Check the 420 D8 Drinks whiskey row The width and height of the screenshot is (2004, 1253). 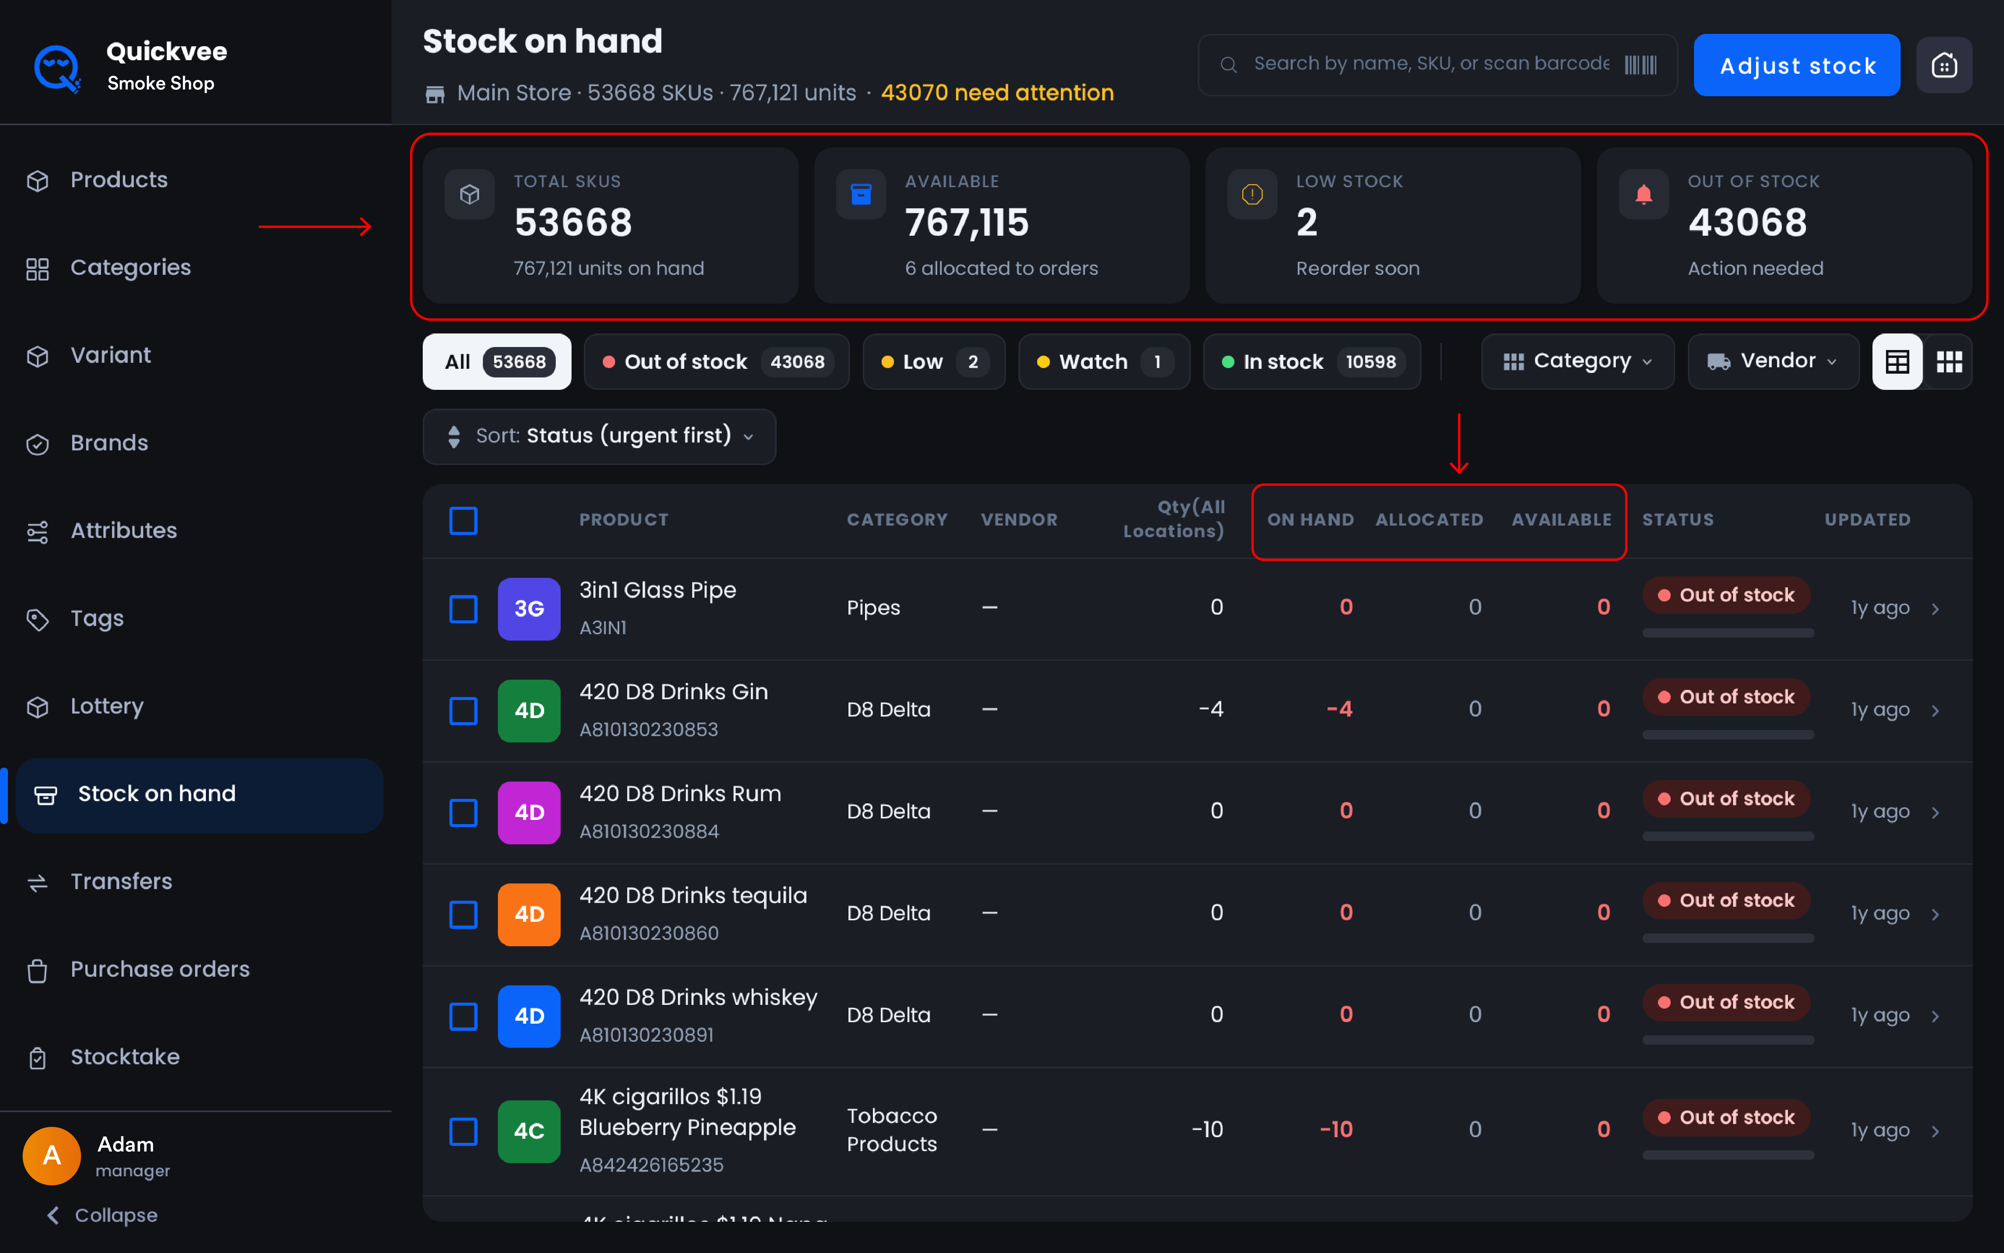click(463, 1017)
